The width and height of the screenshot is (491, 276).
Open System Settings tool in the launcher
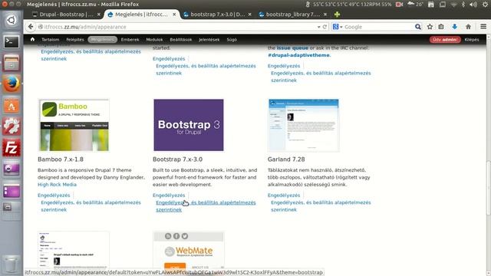point(12,127)
